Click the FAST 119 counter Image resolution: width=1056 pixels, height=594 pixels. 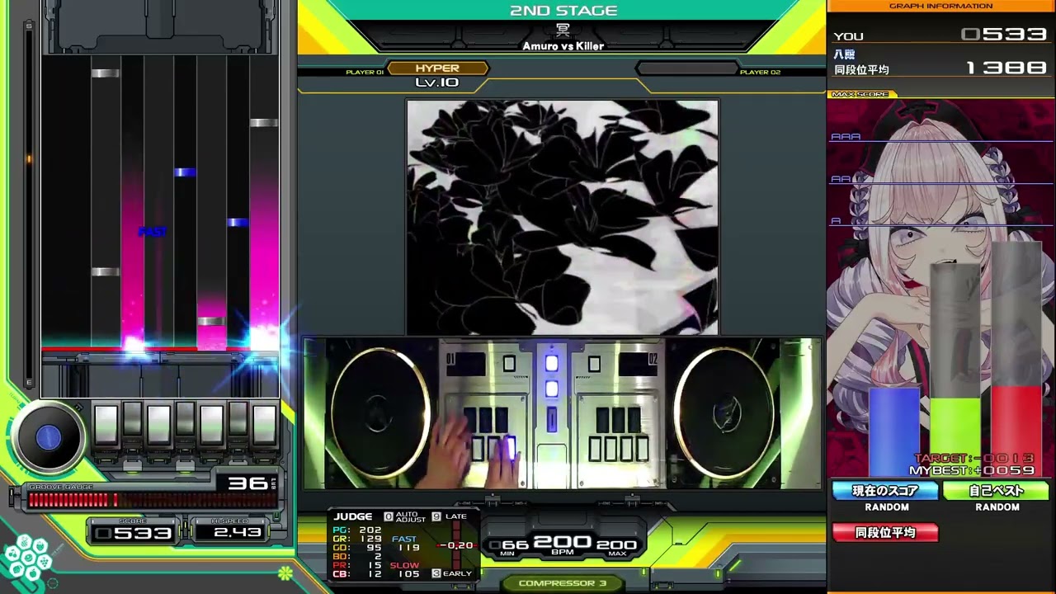[x=405, y=543]
